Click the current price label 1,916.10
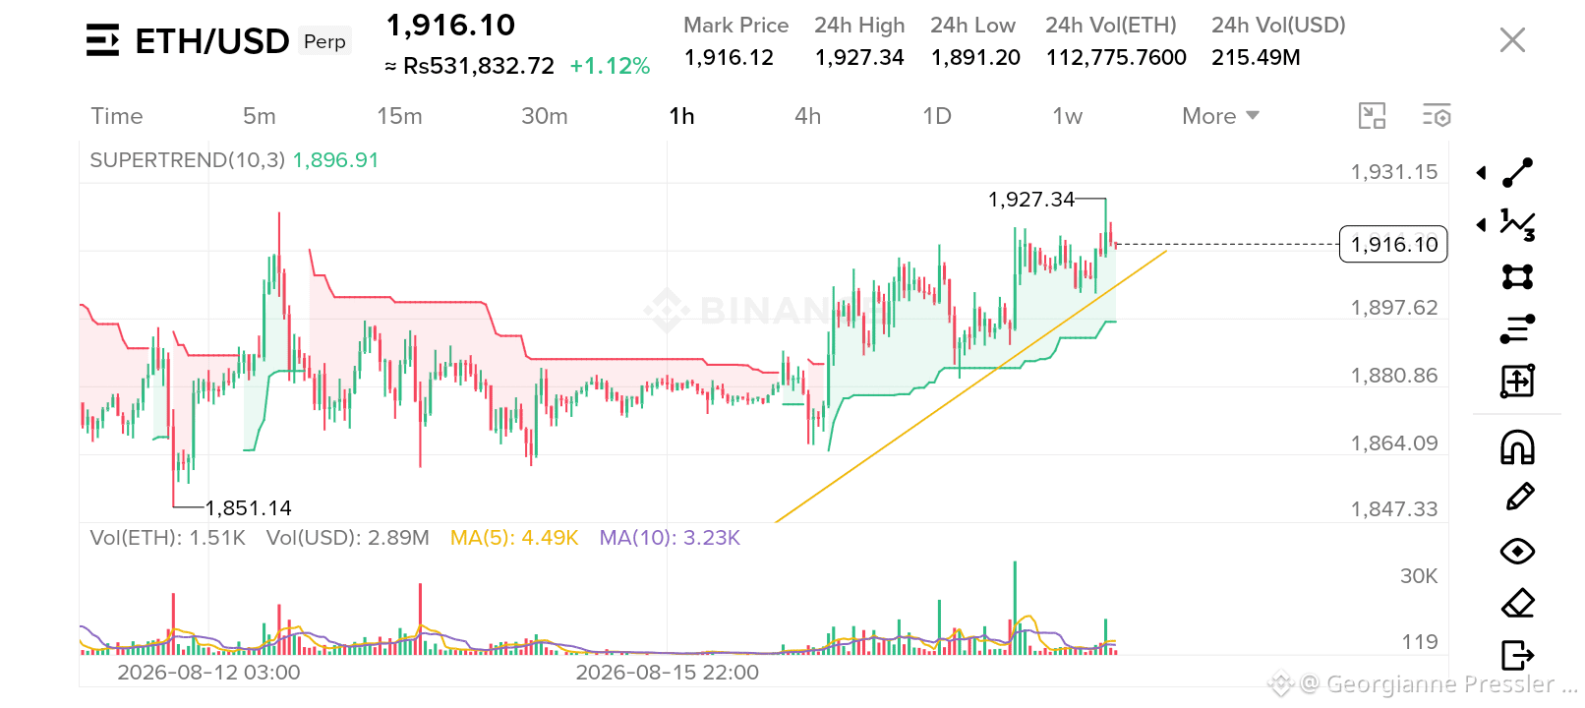This screenshot has height=708, width=1585. pos(1394,244)
